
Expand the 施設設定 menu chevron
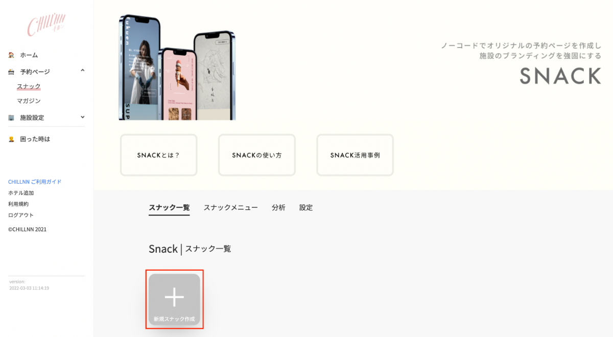(83, 117)
